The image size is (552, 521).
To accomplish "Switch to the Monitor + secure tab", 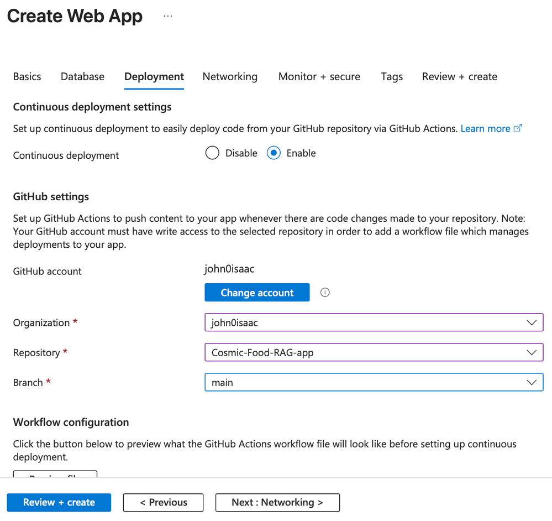I will coord(319,77).
